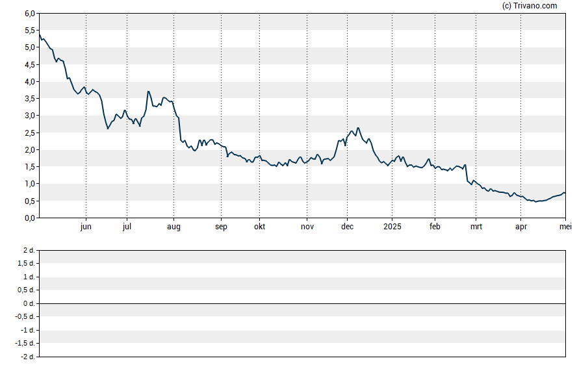Click the 2025 year label
The height and width of the screenshot is (367, 577).
tap(392, 227)
